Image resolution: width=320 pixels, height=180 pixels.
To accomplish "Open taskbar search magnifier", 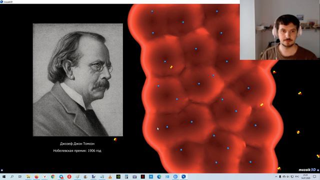I will point(12,176).
